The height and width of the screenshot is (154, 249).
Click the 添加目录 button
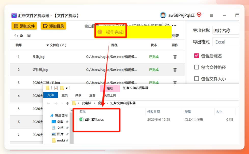point(53,26)
